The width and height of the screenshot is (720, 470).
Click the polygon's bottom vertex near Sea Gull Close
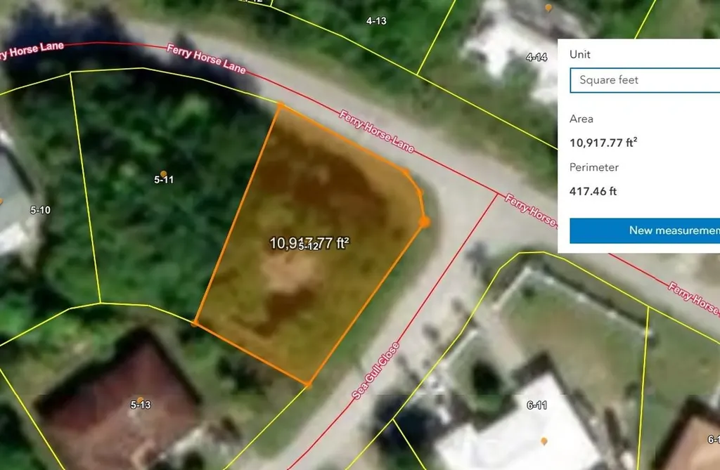tap(308, 384)
